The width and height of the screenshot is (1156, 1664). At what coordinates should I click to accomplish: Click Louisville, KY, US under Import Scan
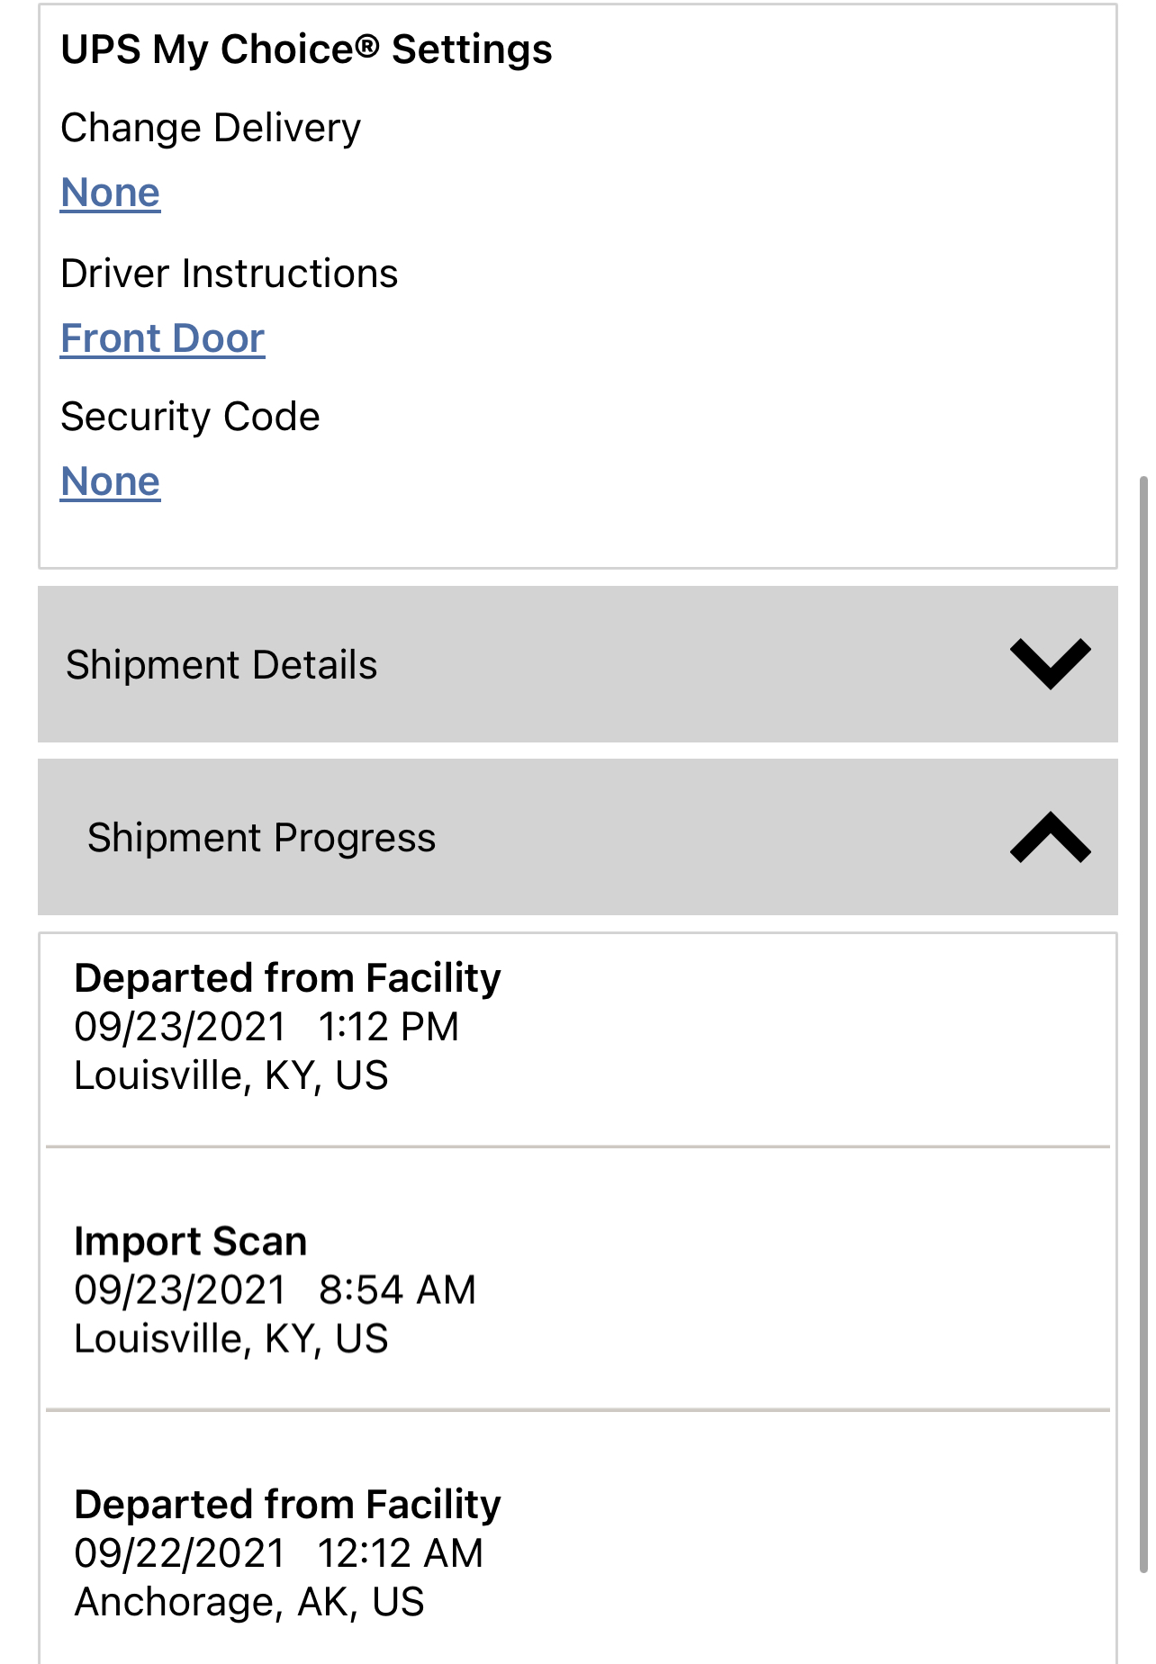(231, 1339)
